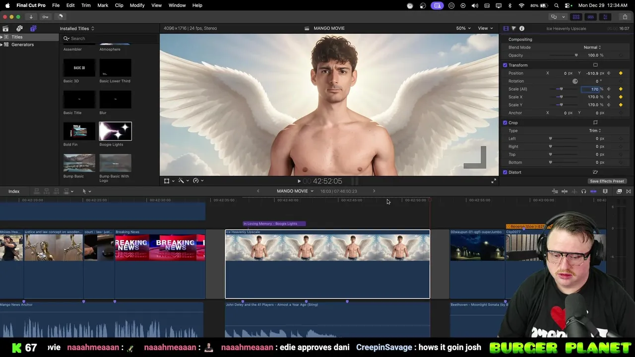Open the Crop Type Trim dropdown
Screen dimensions: 635x357
[595, 130]
